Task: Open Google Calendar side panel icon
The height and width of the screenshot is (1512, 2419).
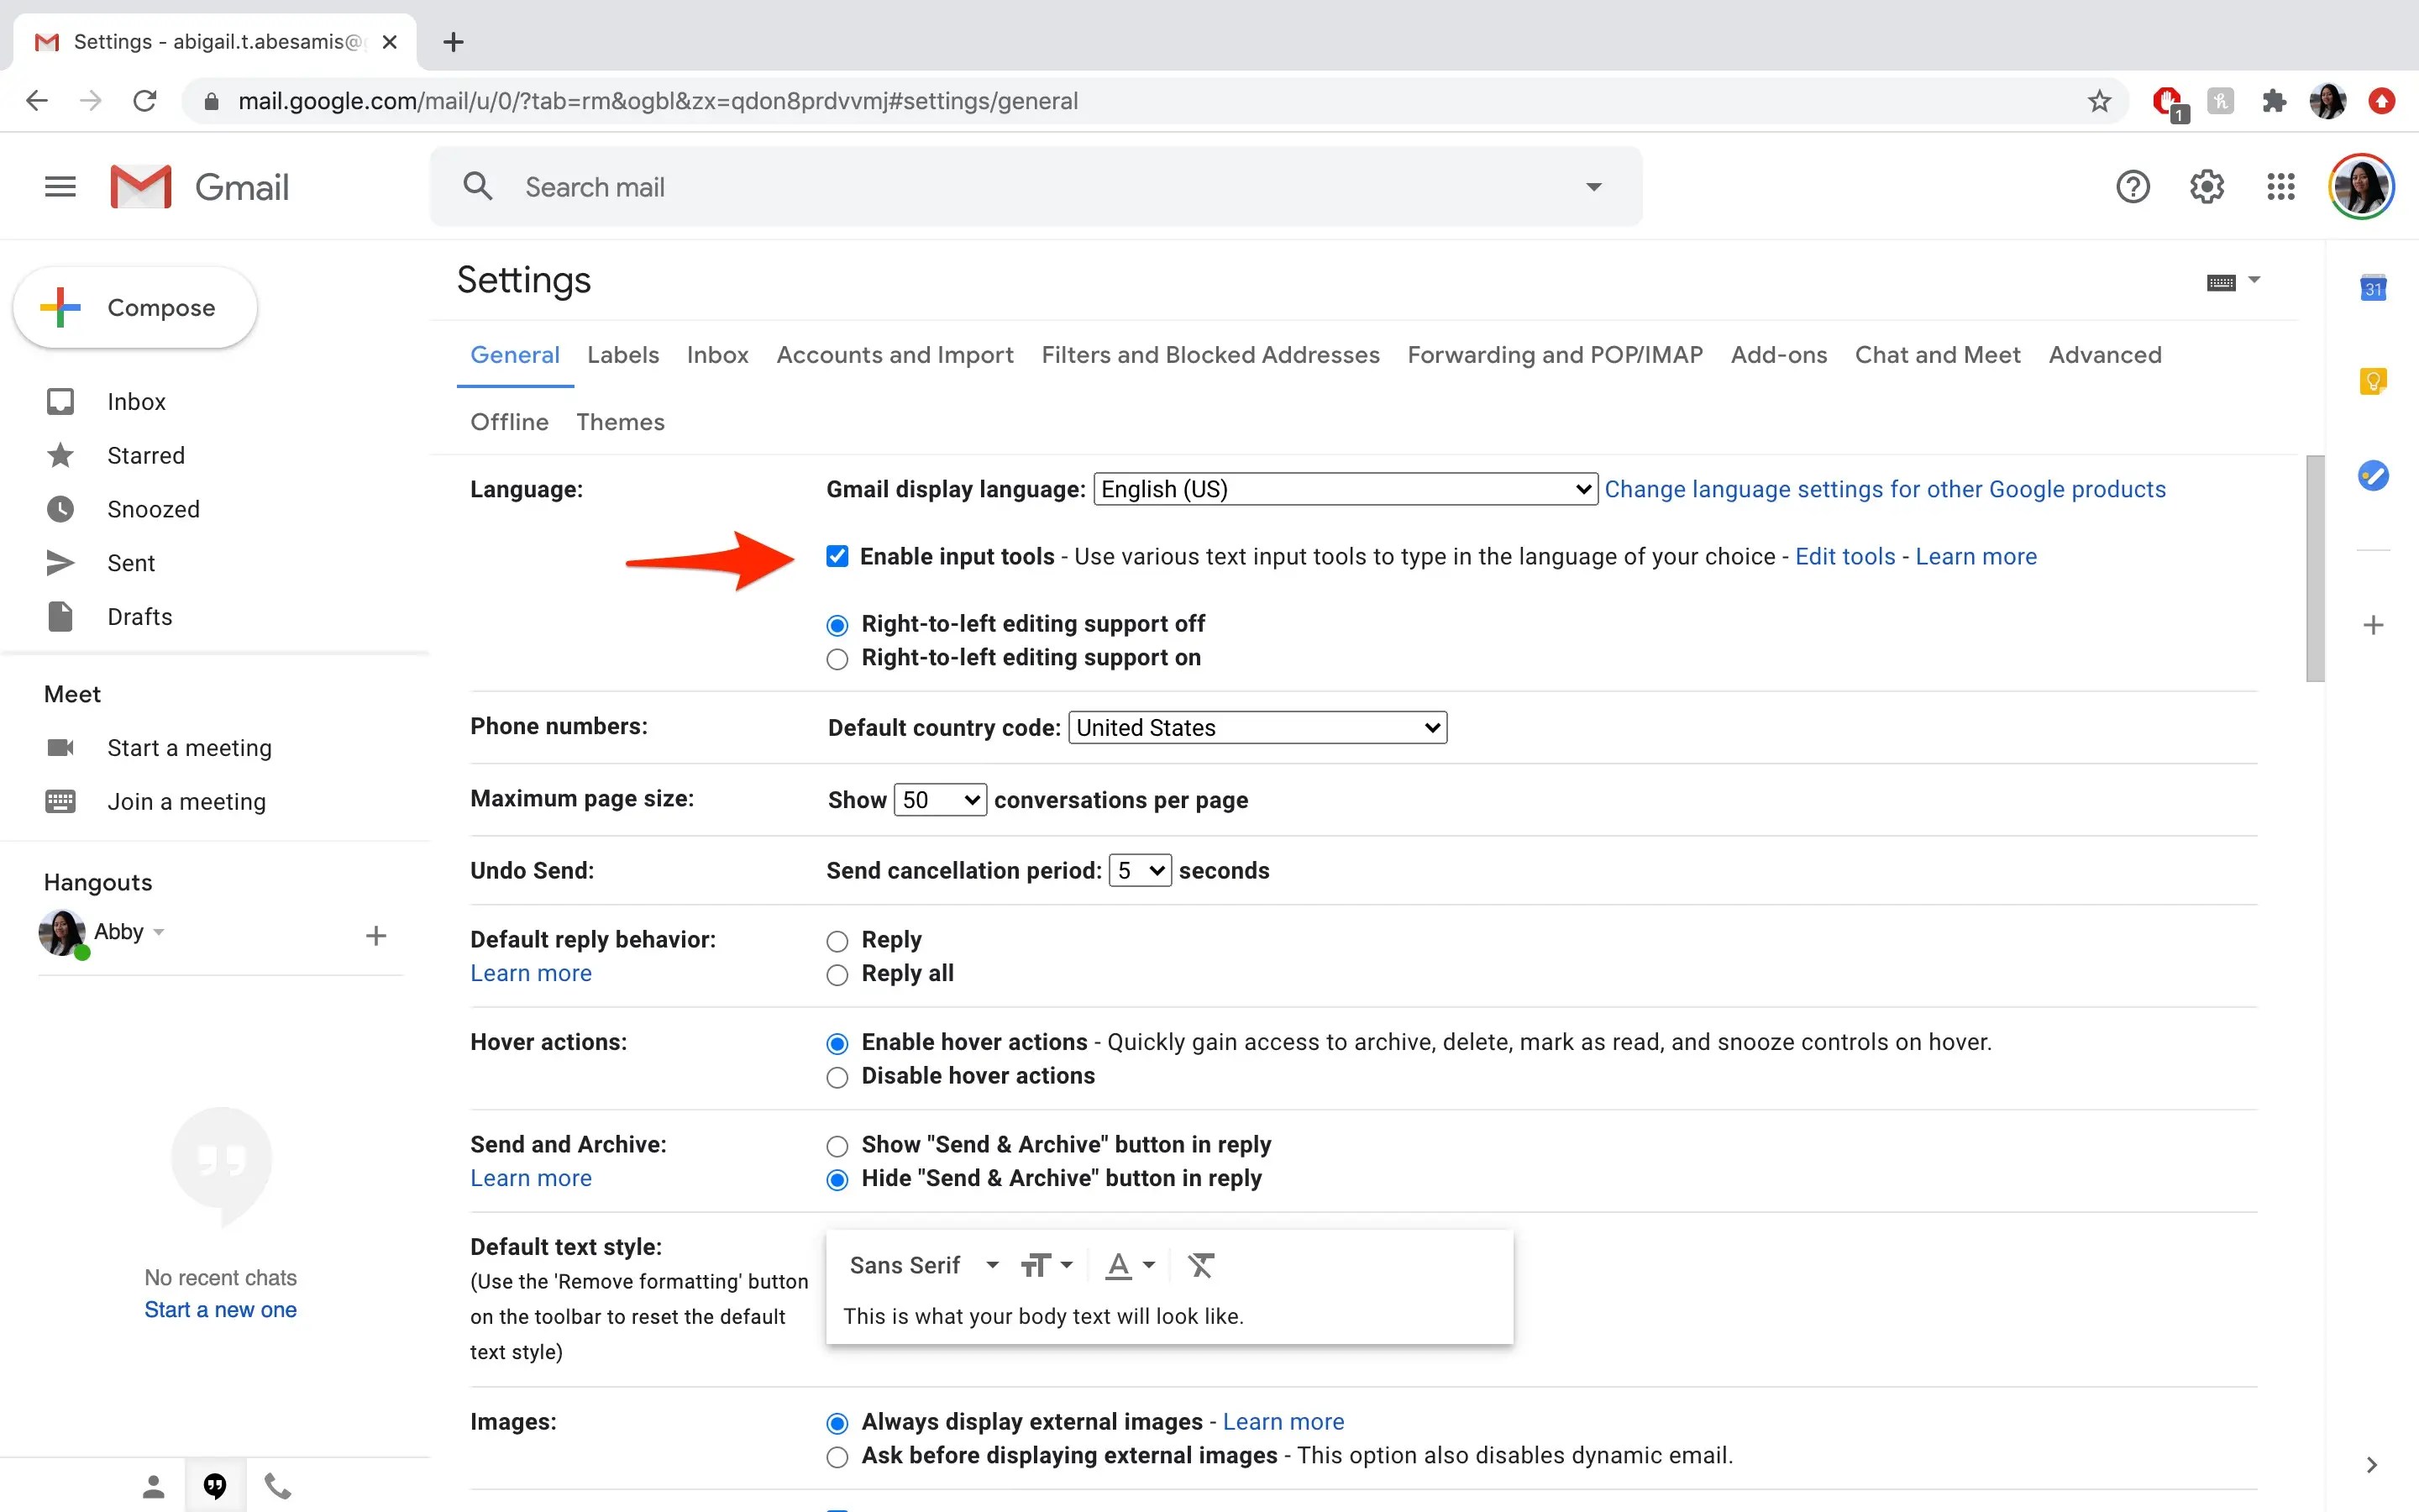Action: point(2373,289)
